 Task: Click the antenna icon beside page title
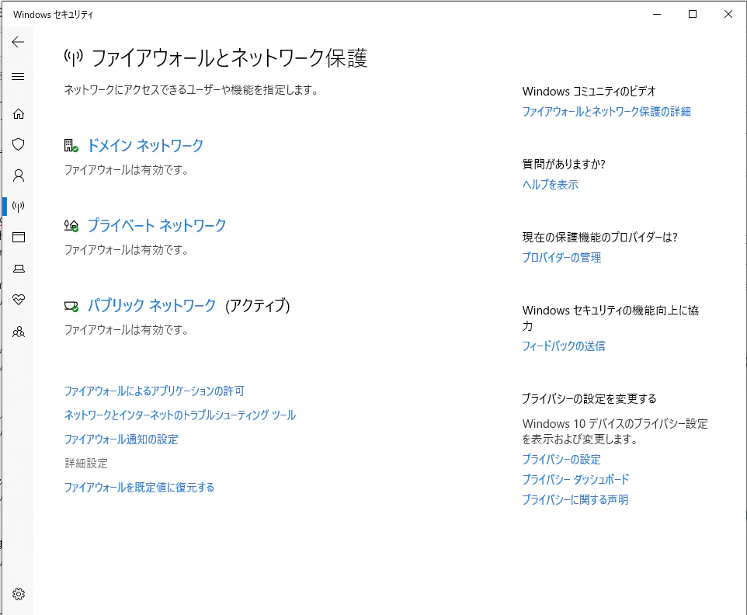pyautogui.click(x=73, y=57)
